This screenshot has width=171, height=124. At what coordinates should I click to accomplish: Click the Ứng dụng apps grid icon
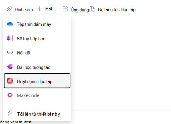pos(65,9)
